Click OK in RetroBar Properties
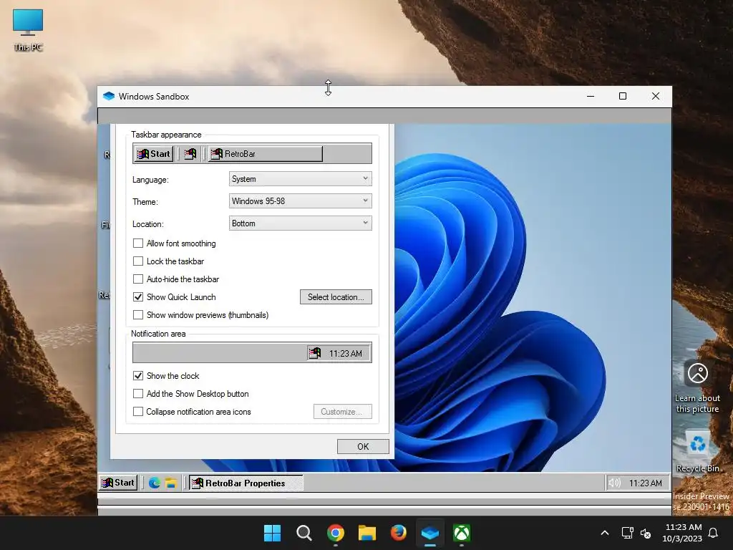The height and width of the screenshot is (550, 733). (x=363, y=447)
